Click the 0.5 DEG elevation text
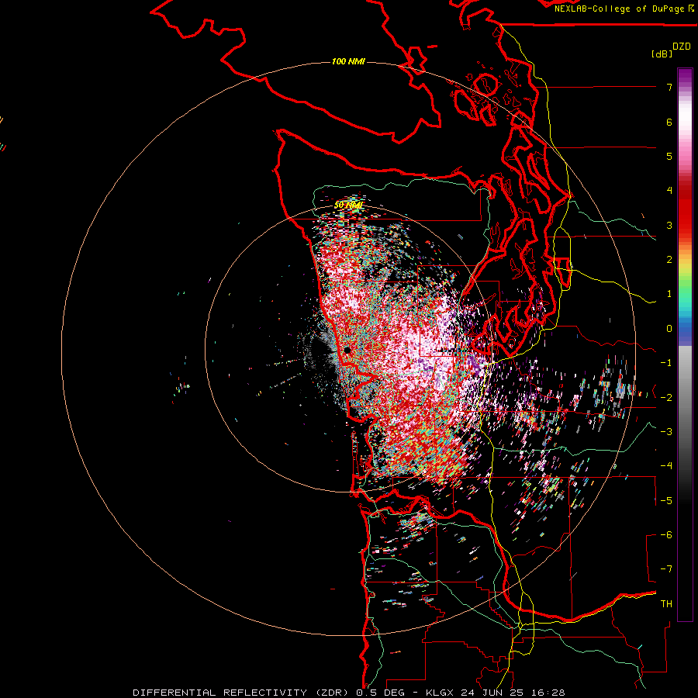This screenshot has height=698, width=698. click(380, 693)
